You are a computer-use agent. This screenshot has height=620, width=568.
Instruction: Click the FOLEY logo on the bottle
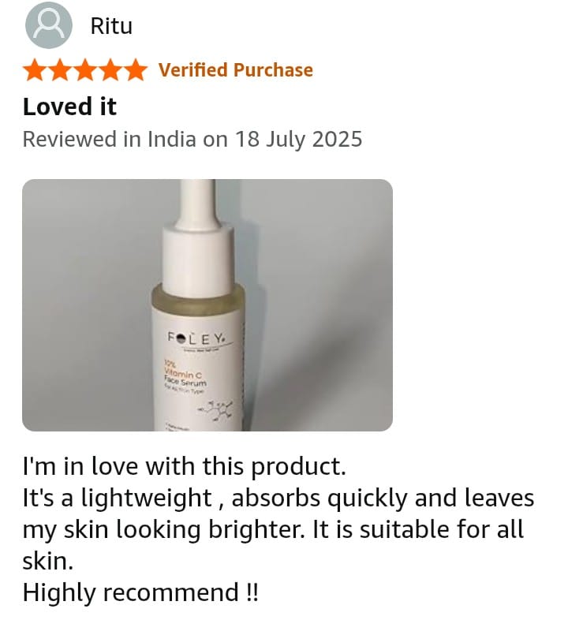[x=196, y=338]
